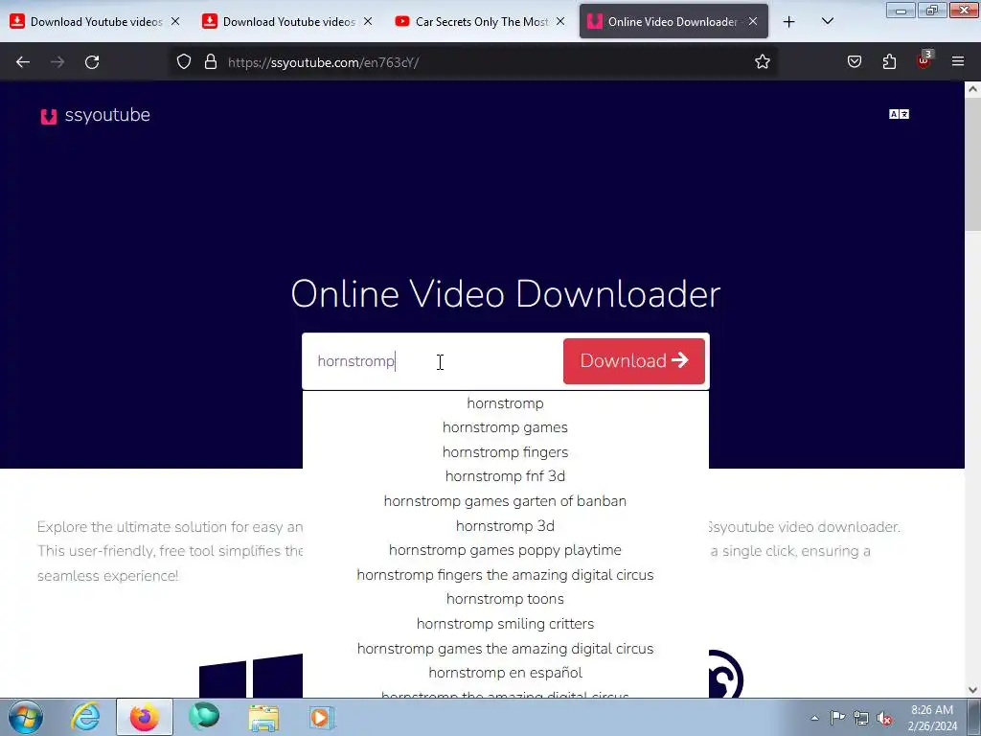This screenshot has width=981, height=736.
Task: Select 'hornstromp games the amazing digital circus'
Action: (506, 649)
